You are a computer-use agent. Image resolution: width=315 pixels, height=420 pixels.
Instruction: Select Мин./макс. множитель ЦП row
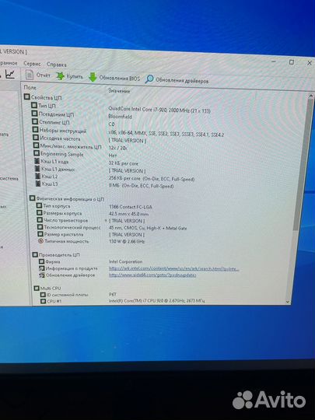(x=67, y=146)
